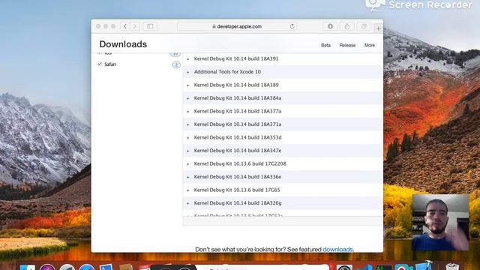Select text 'Kernel Debug Kit 10.14 build 18A377a'
The image size is (480, 270).
(238, 111)
